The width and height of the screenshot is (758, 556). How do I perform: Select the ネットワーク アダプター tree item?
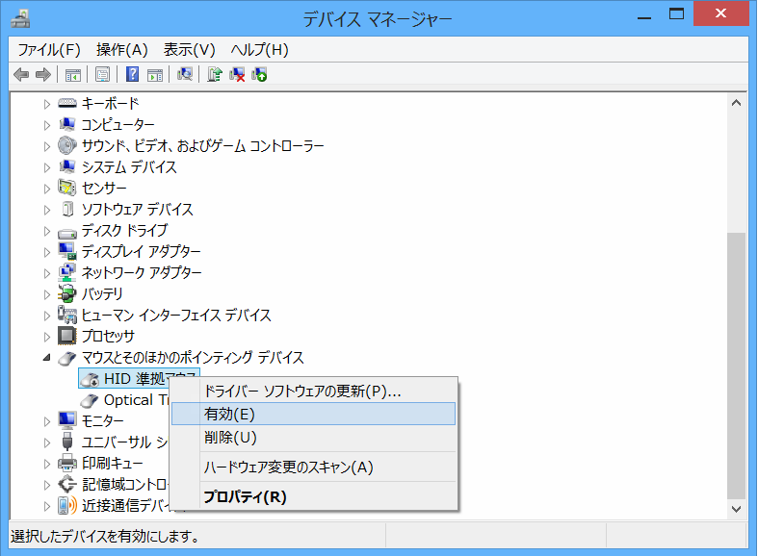142,273
